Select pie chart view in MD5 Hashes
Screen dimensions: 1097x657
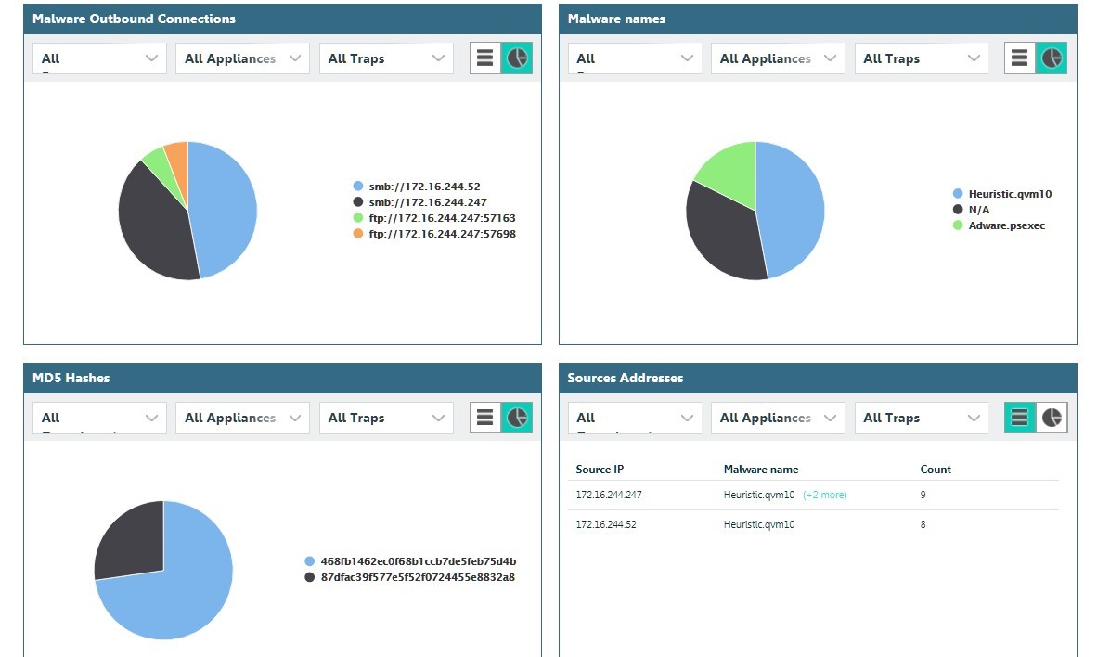coord(517,418)
